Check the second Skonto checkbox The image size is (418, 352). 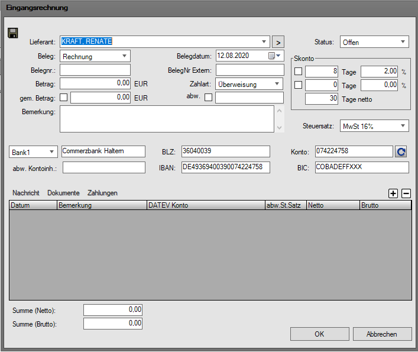coord(299,85)
